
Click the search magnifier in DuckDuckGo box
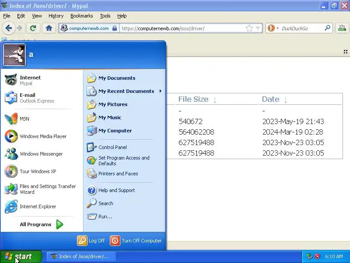point(327,28)
